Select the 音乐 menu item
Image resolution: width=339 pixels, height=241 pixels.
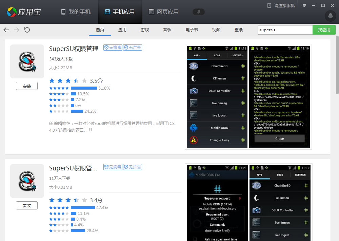coord(167,30)
